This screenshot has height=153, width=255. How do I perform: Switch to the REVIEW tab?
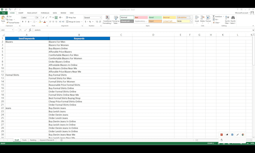63,13
